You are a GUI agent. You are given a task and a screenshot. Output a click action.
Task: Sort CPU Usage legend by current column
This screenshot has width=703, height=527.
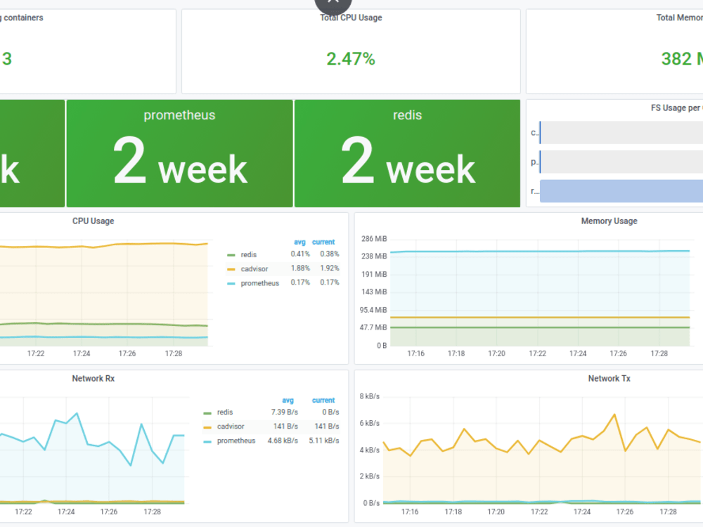tap(323, 242)
